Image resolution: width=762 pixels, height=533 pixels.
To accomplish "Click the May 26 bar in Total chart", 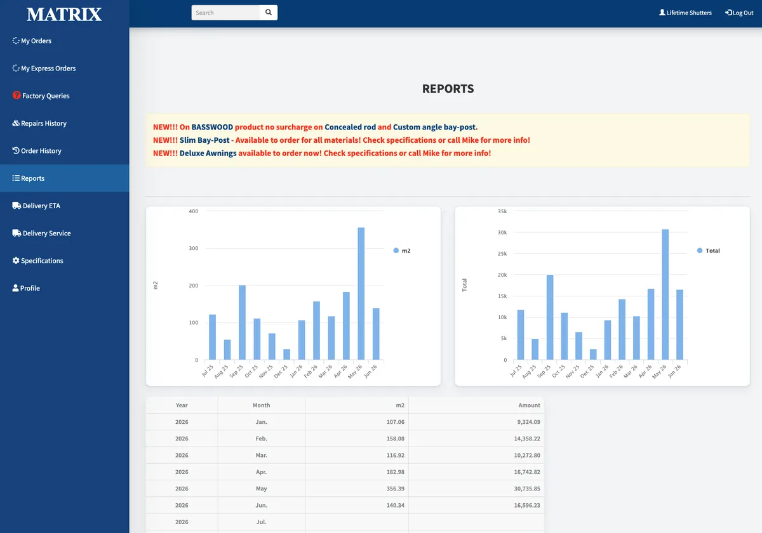I will click(665, 295).
